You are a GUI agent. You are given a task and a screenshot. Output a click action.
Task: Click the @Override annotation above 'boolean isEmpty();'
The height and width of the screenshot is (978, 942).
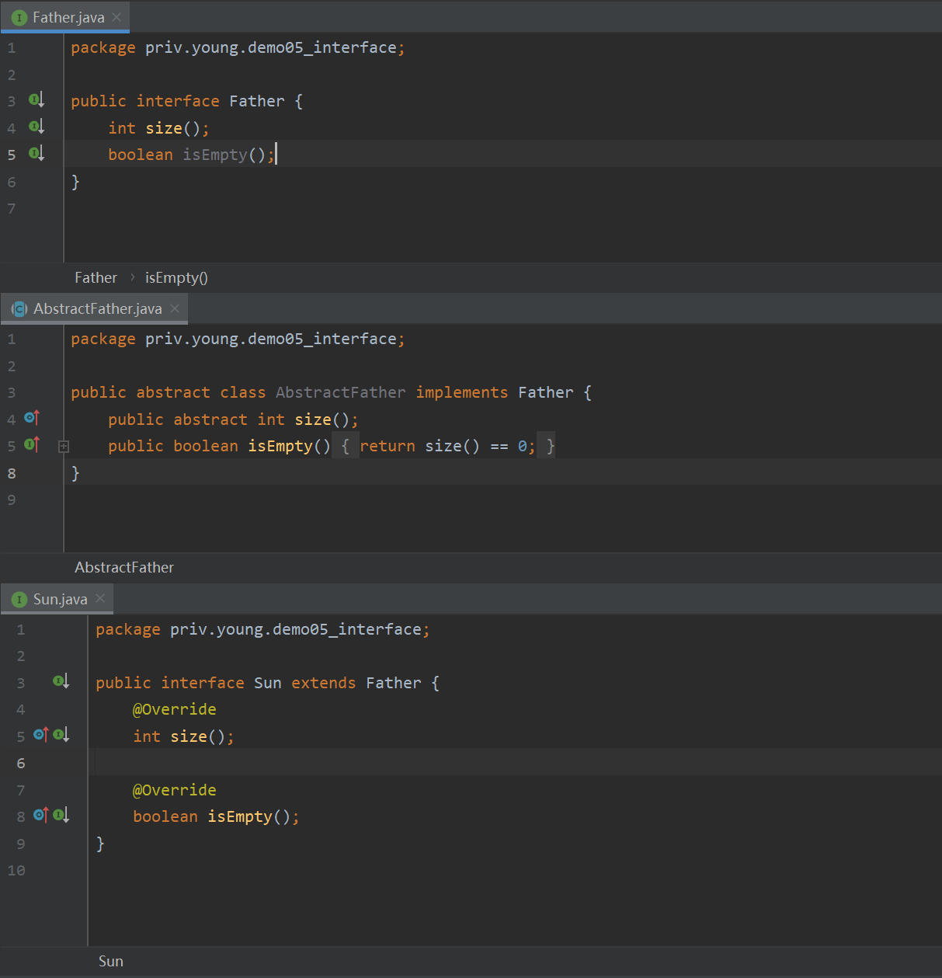coord(175,790)
